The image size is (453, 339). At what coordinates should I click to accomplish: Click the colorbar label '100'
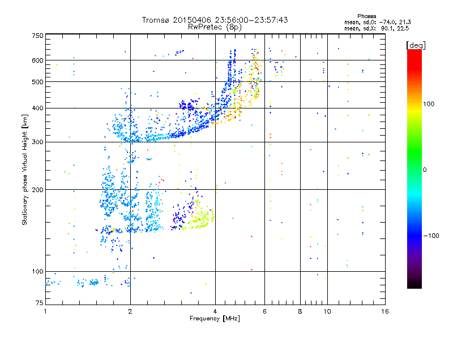point(429,104)
